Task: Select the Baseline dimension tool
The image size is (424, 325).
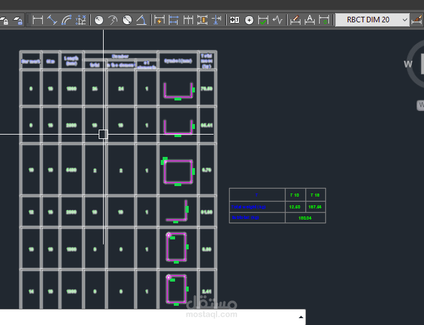Action: [x=174, y=20]
